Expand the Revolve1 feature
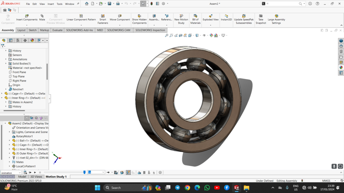344x193 pixels. [x=6, y=89]
